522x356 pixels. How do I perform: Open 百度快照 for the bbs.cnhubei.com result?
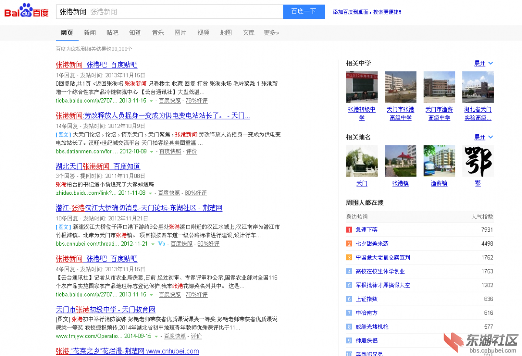(x=182, y=244)
